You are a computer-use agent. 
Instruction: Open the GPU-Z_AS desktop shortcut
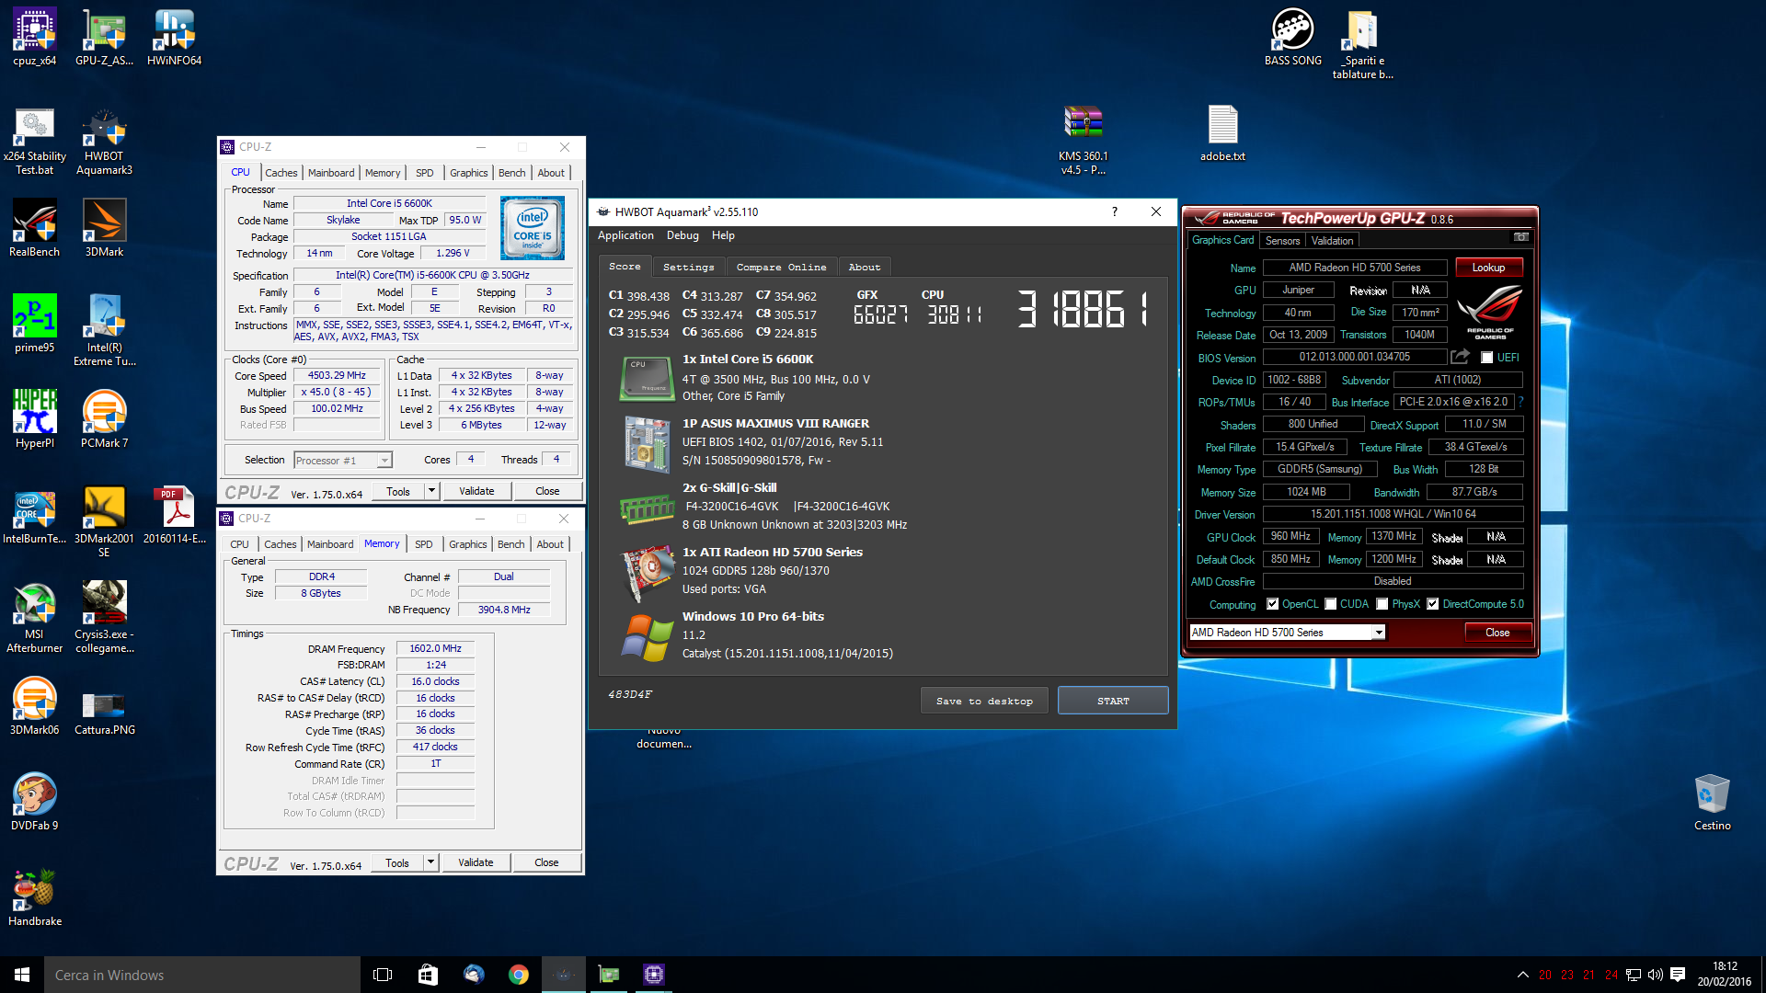(104, 38)
